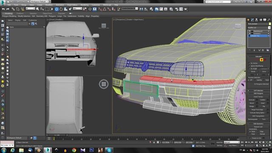This screenshot has height=153, width=272.
Task: Open the Material Editor
Action: point(171,9)
